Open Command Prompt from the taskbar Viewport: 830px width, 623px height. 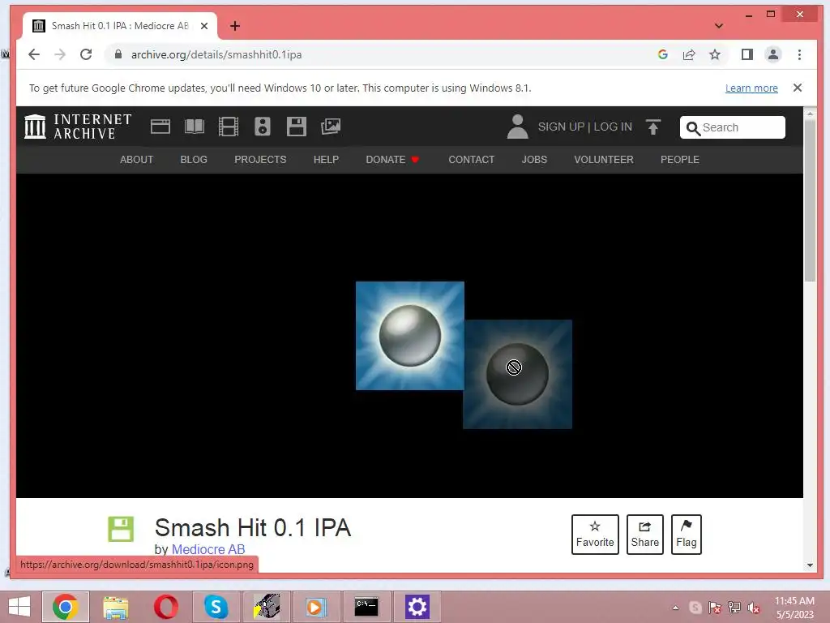[x=366, y=607]
